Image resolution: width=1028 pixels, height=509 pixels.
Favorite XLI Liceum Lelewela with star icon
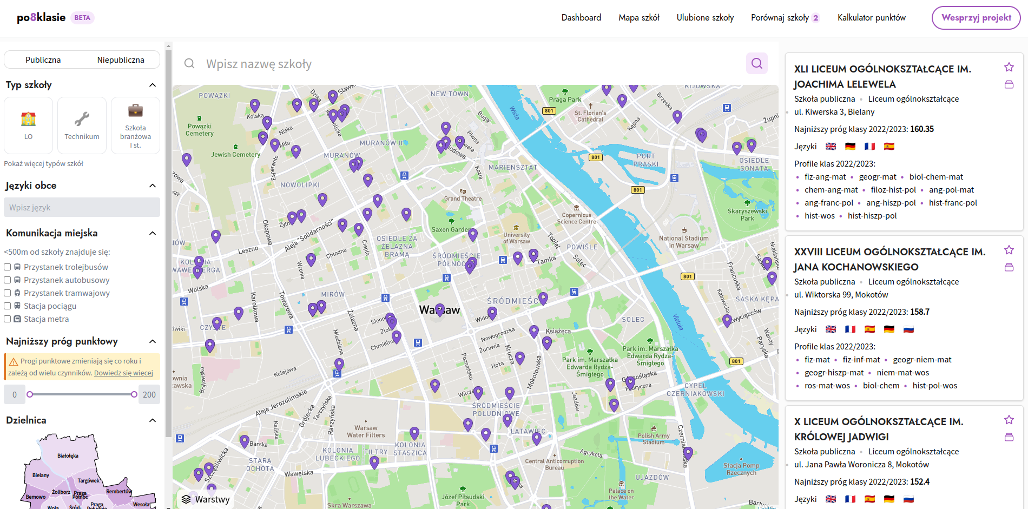[x=1009, y=68]
